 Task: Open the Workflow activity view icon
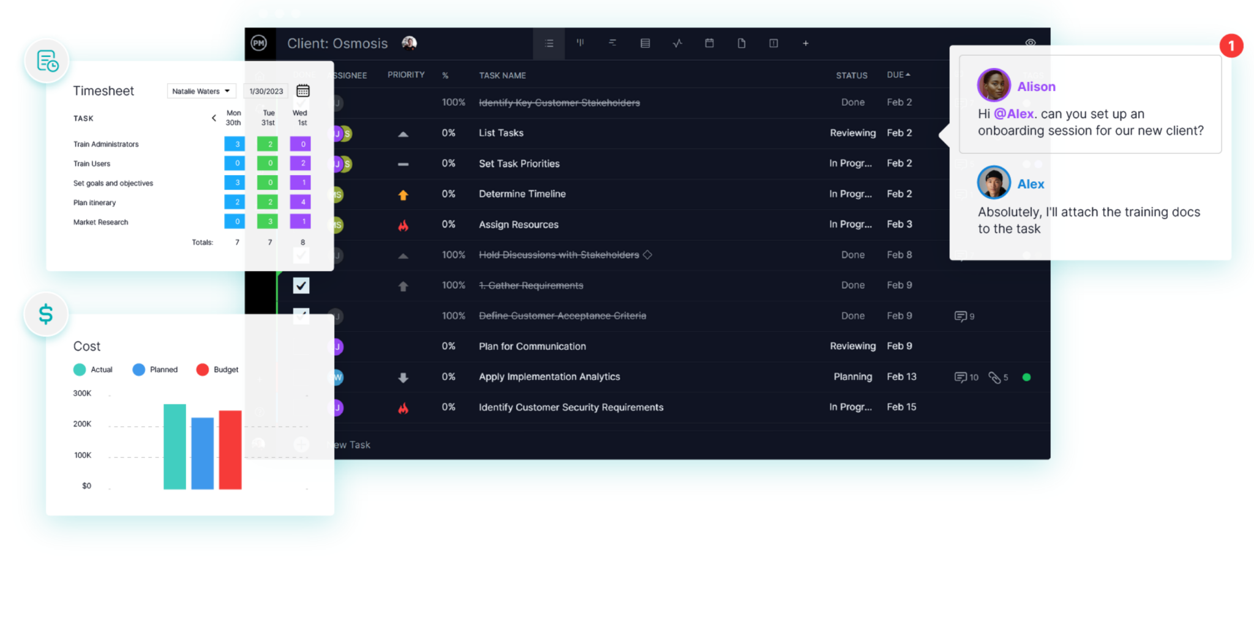[x=677, y=43]
